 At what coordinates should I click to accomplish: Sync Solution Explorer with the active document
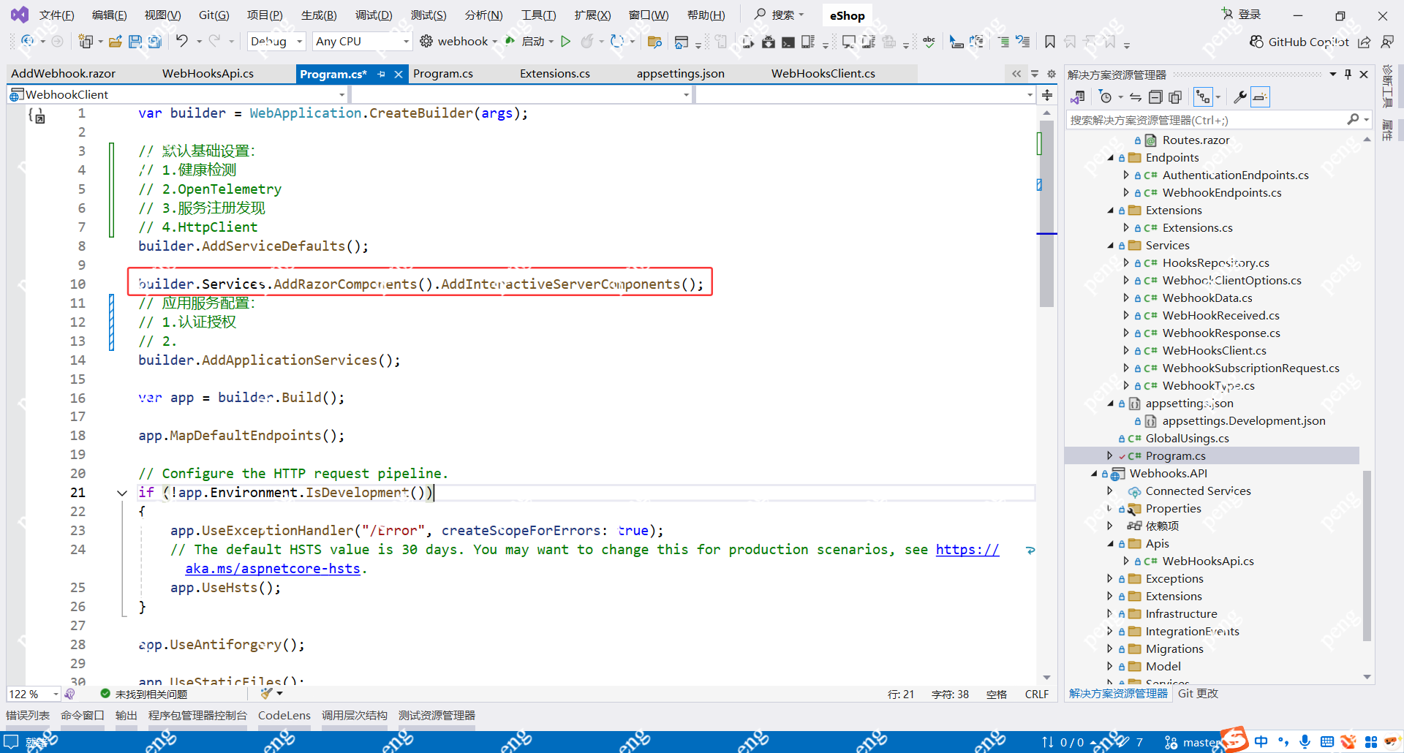(x=1135, y=97)
